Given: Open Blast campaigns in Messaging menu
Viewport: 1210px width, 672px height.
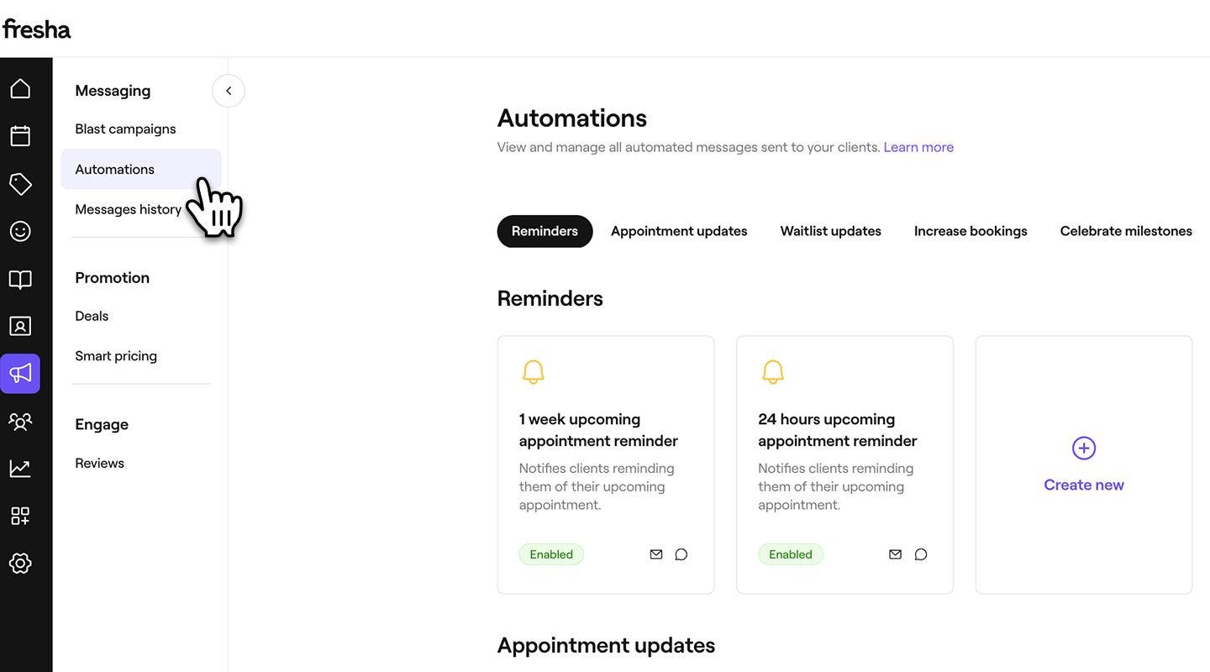Looking at the screenshot, I should pyautogui.click(x=125, y=129).
